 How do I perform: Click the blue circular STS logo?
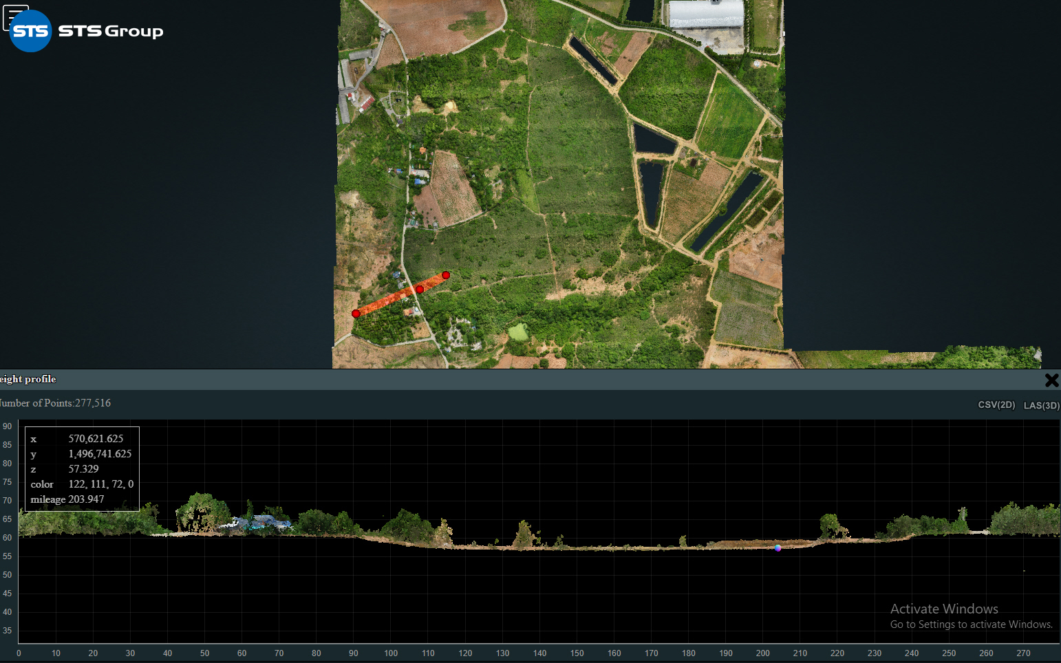coord(31,32)
